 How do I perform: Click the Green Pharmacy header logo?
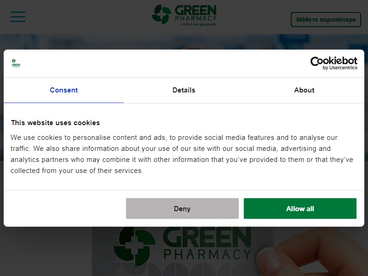(184, 15)
